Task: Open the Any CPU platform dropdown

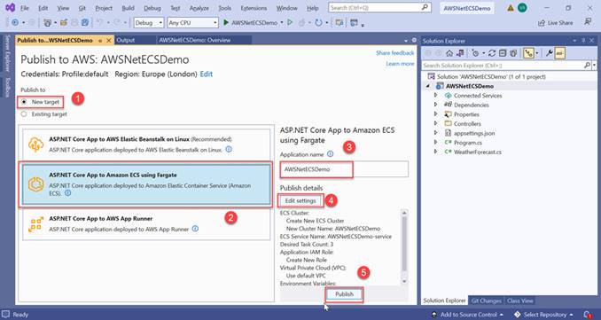Action: (x=192, y=23)
